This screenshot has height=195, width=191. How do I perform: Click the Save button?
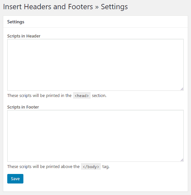point(15,179)
